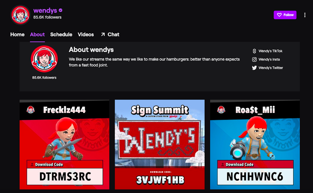Open the Wendy's TikTok link
This screenshot has width=313, height=193.
click(270, 51)
